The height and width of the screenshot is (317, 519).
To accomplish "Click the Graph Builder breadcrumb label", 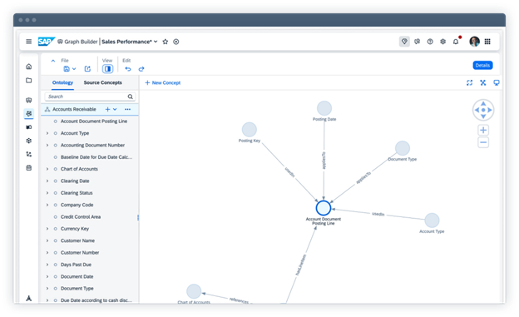I will coord(81,42).
